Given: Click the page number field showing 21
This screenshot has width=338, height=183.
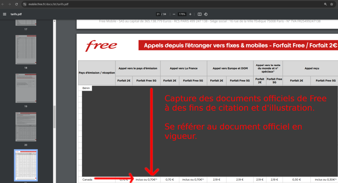Looking at the screenshot, I should pos(158,14).
